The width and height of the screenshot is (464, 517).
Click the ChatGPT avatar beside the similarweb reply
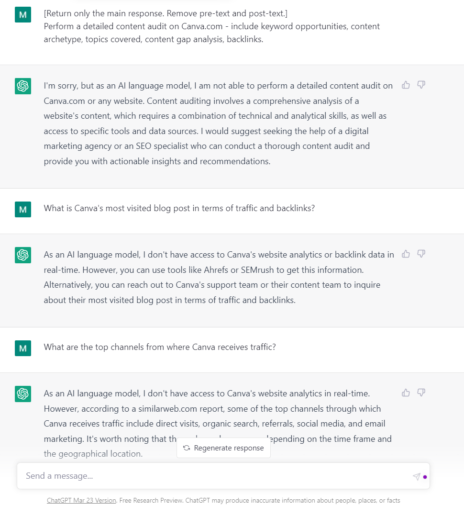pyautogui.click(x=23, y=394)
